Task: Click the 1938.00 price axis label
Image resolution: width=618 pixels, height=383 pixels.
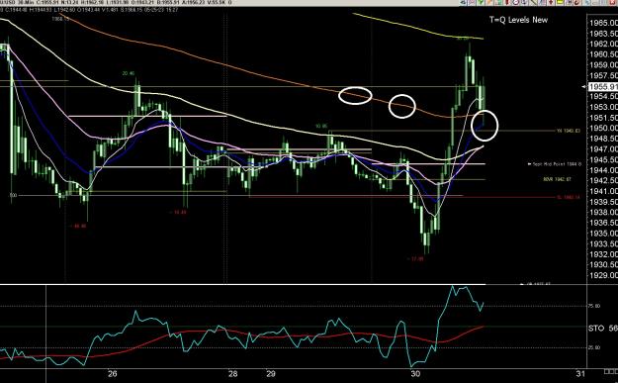Action: tap(603, 212)
